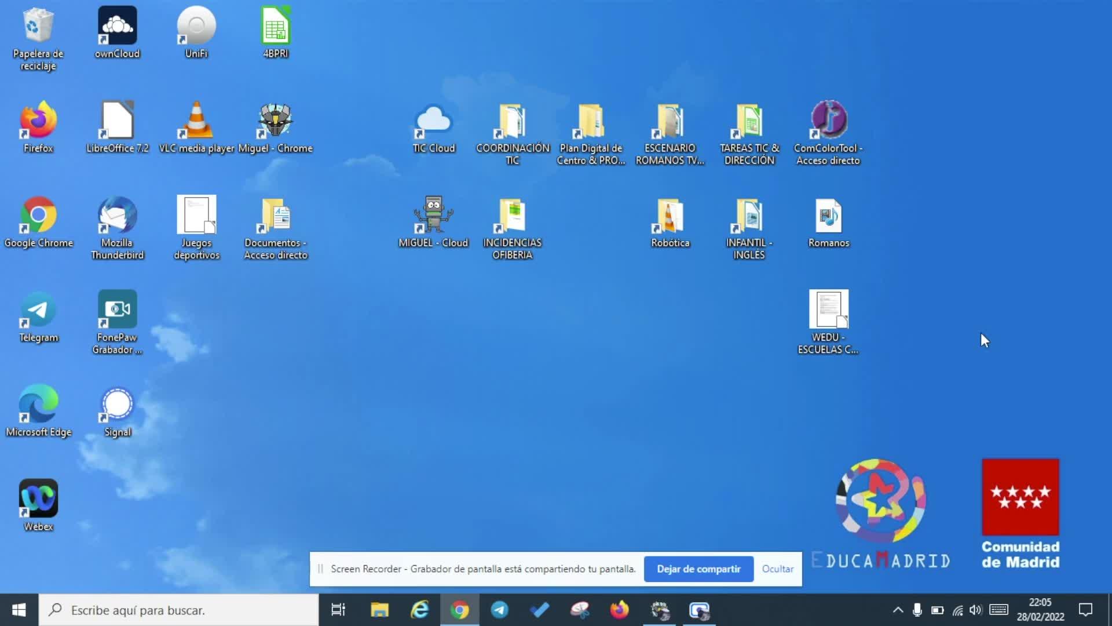Screen dimensions: 1112x626
Task: Open the notification center icon
Action: [x=1085, y=610]
